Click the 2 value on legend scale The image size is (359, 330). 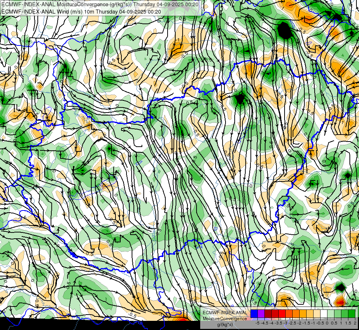[x=355, y=323]
